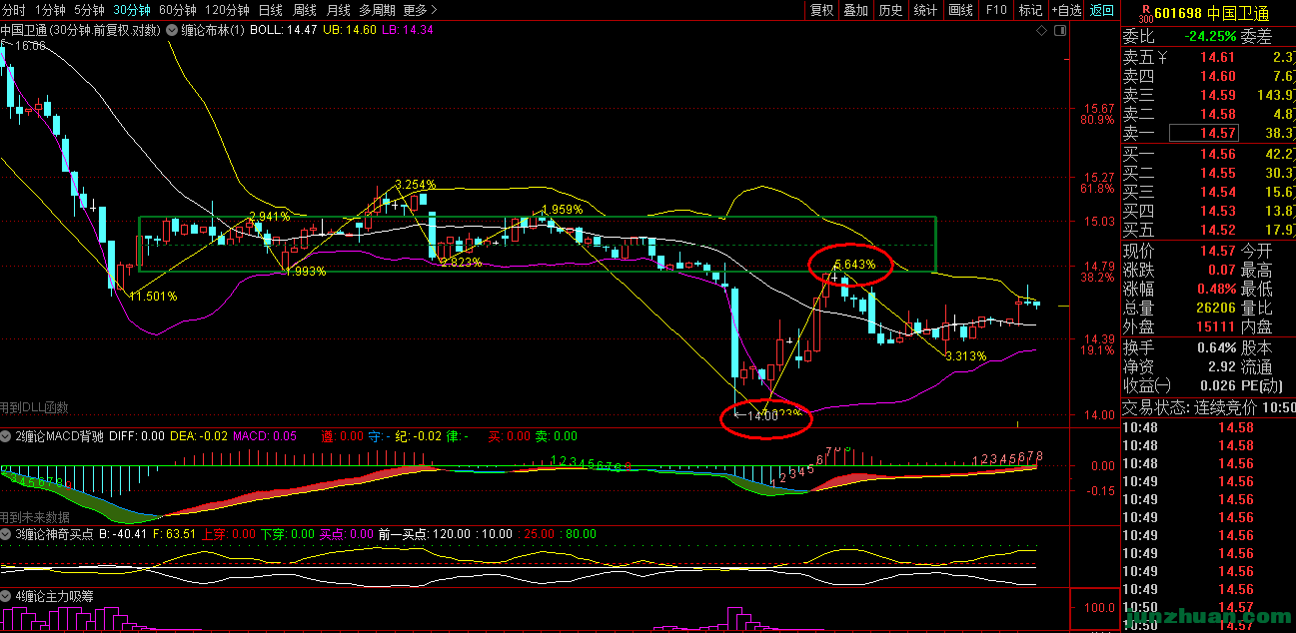Image resolution: width=1296 pixels, height=633 pixels.
Task: Click the 返回 back button
Action: (1101, 10)
